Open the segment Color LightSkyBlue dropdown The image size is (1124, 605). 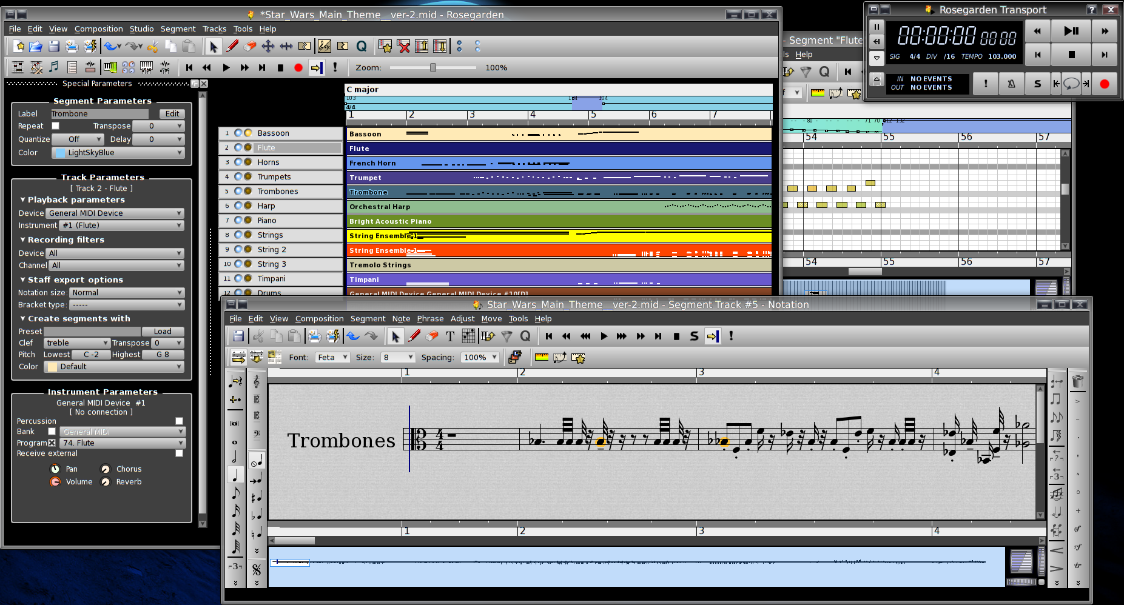[118, 153]
